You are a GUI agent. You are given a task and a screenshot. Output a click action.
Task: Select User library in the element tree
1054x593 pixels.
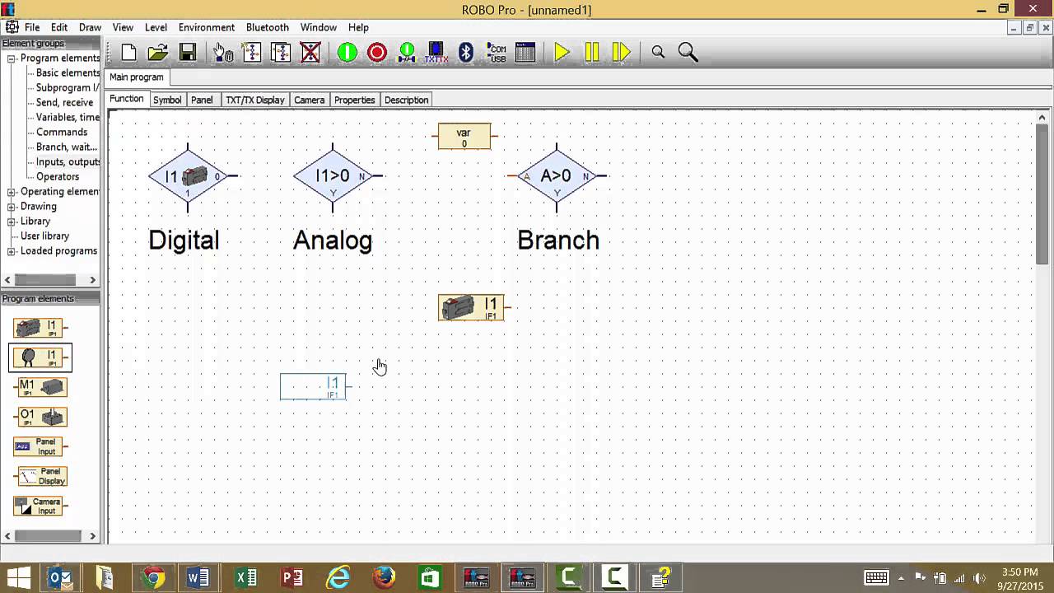(44, 236)
